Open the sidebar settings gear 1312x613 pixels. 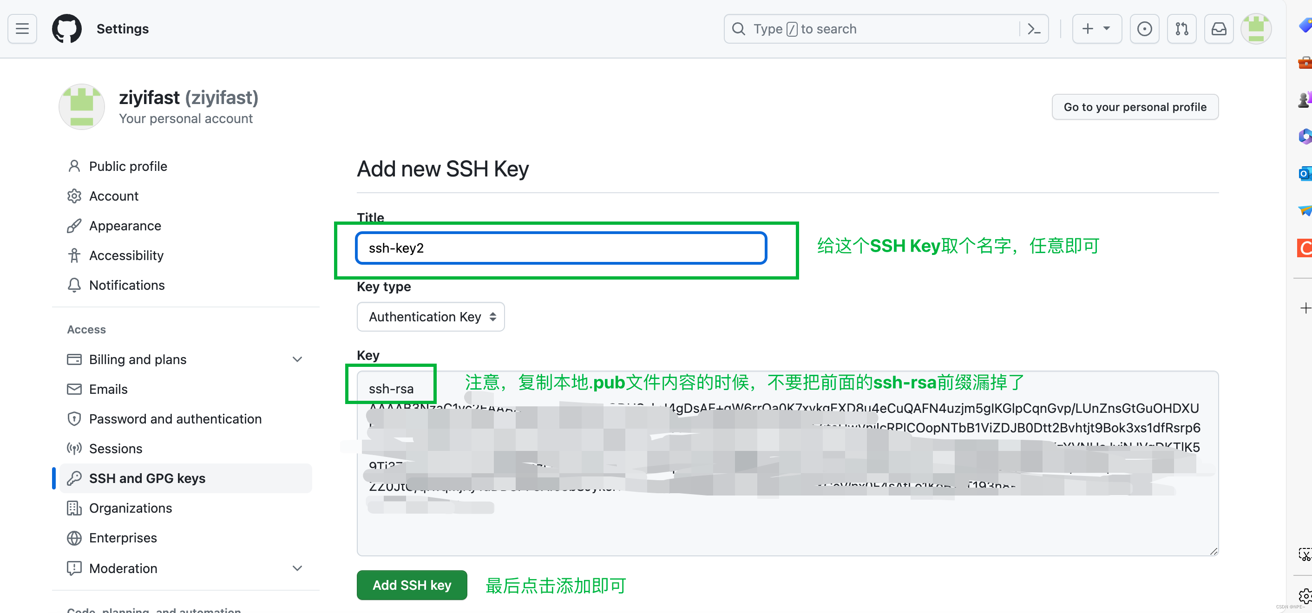tap(1305, 595)
